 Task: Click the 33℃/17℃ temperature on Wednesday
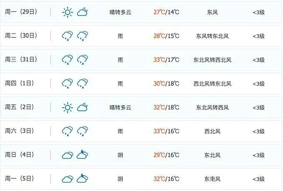click(166, 60)
